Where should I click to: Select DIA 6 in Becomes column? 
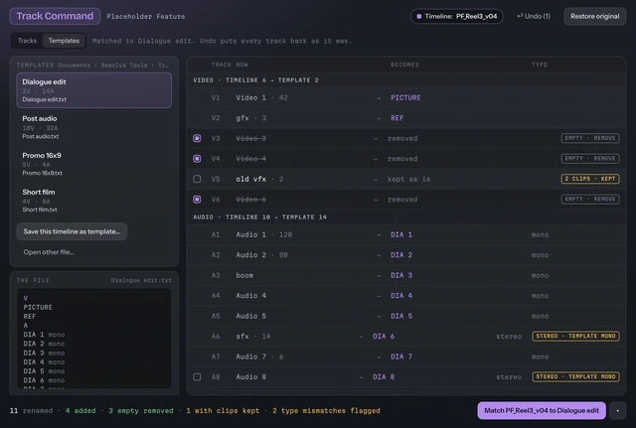(384, 336)
